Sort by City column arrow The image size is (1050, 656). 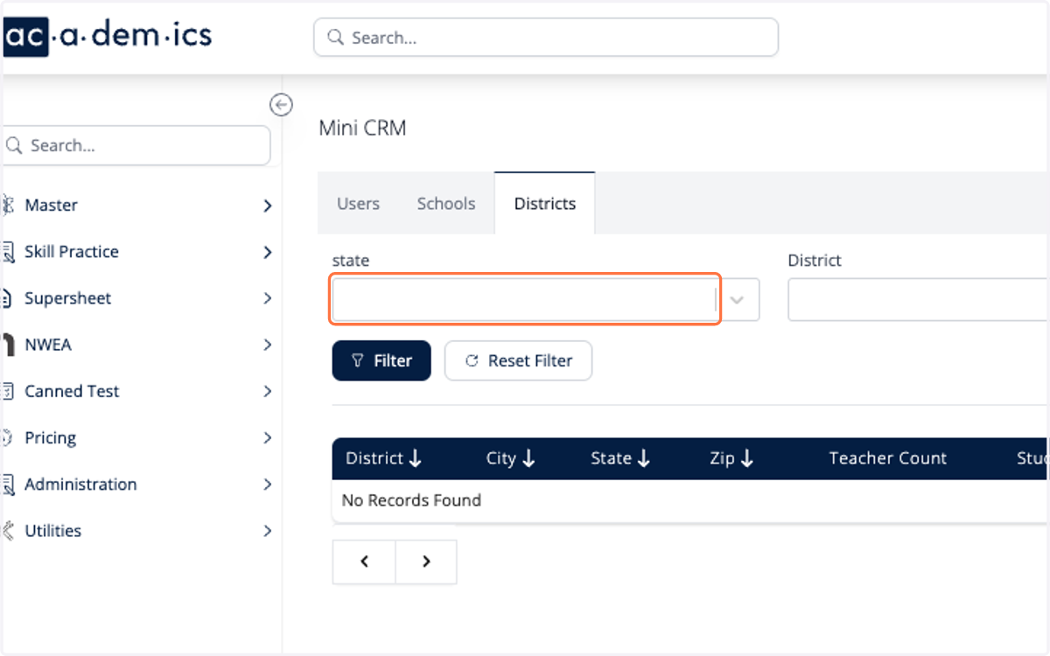[528, 458]
